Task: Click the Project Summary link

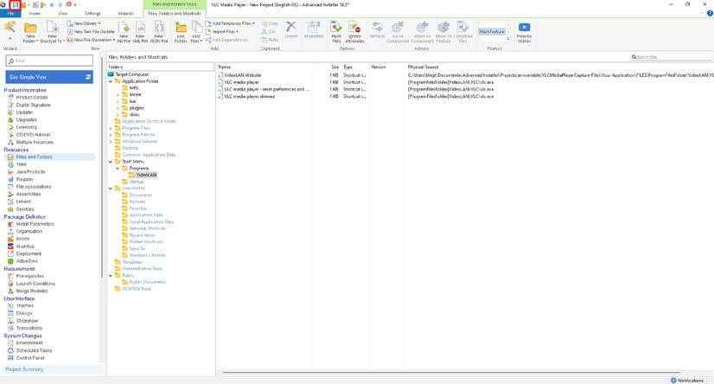Action: pos(24,369)
